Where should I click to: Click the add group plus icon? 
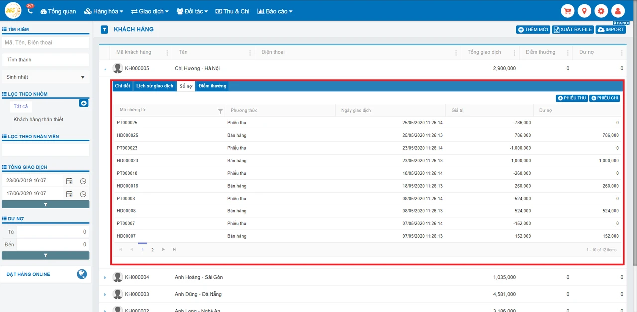coord(84,103)
